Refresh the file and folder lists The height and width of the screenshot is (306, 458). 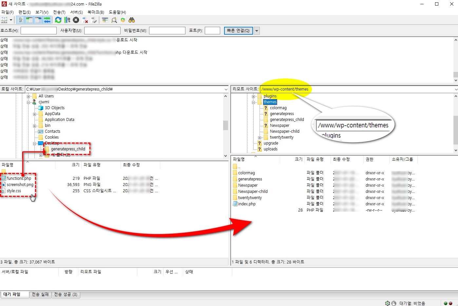(x=58, y=20)
